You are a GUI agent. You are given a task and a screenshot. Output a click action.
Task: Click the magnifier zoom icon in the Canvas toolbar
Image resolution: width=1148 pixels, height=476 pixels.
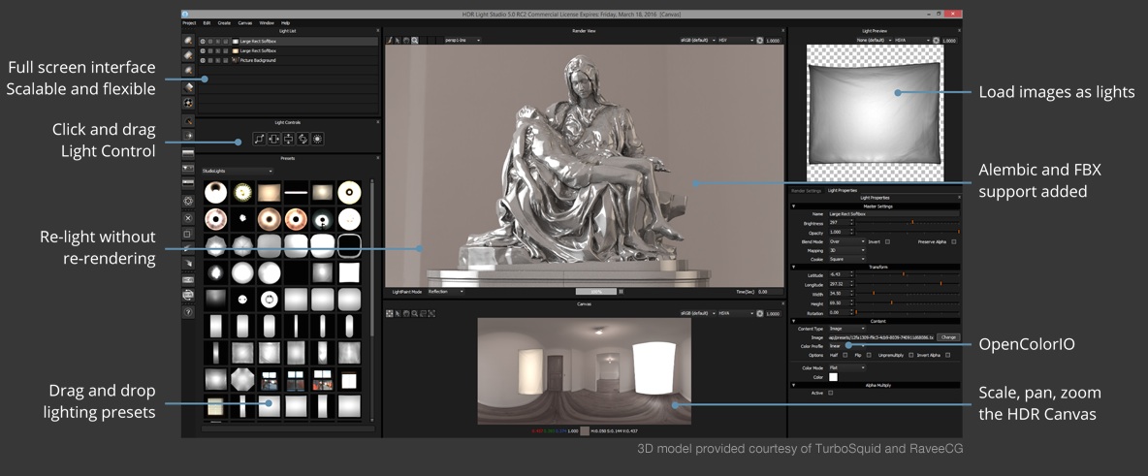[x=414, y=313]
